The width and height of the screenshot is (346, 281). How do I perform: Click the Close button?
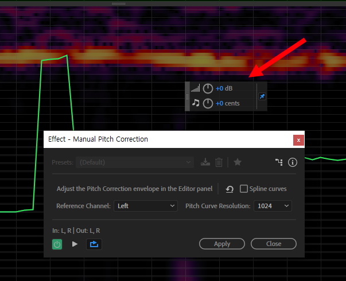(274, 244)
